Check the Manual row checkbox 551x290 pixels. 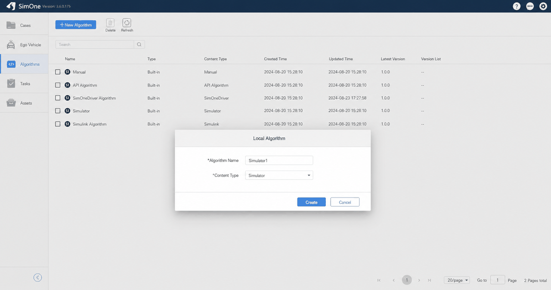point(58,72)
